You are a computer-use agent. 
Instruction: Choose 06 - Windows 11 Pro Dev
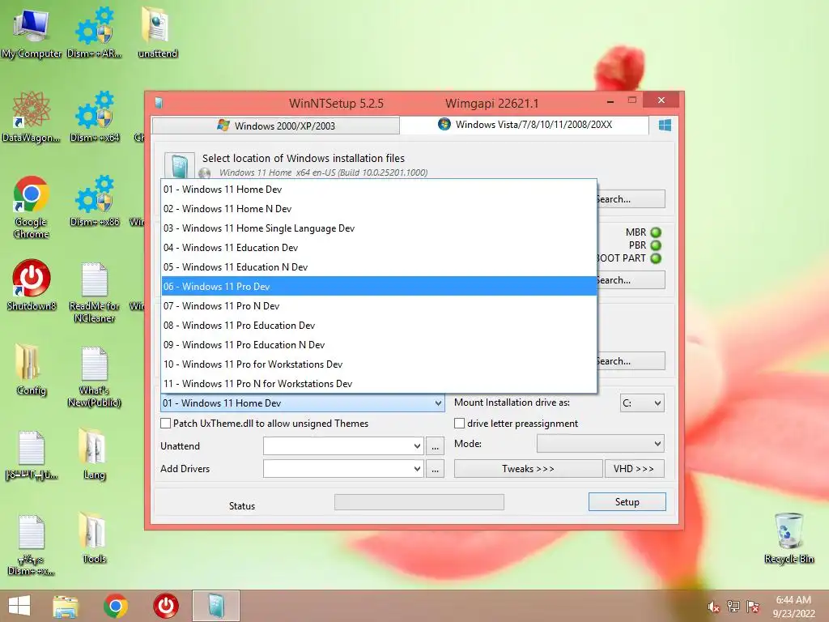coord(379,287)
